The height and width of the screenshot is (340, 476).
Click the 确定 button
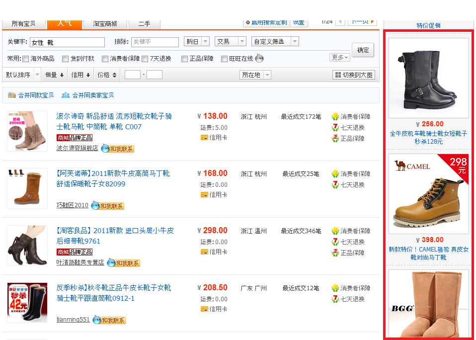click(x=363, y=50)
